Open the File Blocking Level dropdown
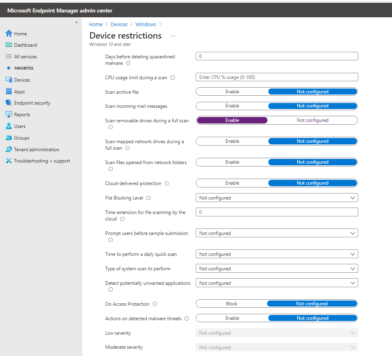Image resolution: width=392 pixels, height=356 pixels. pos(276,198)
